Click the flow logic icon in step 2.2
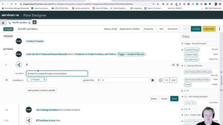 (29, 120)
